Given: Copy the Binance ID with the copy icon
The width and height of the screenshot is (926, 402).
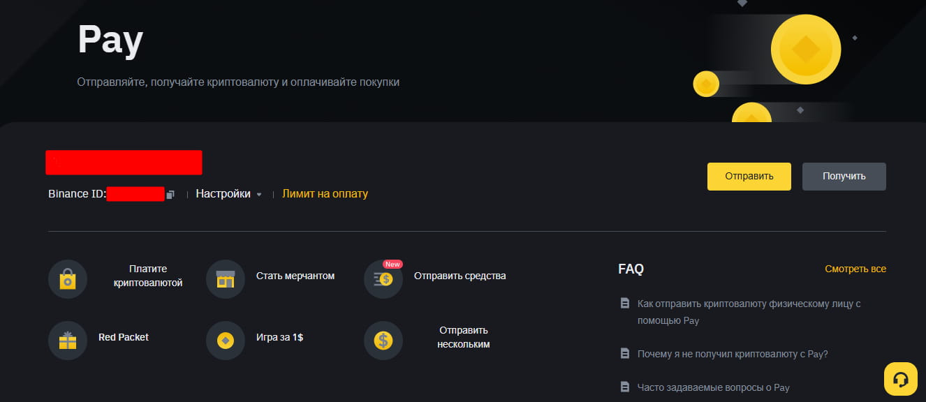Looking at the screenshot, I should [170, 195].
